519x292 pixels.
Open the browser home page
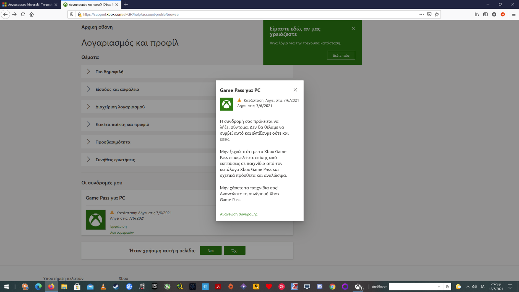pyautogui.click(x=31, y=14)
